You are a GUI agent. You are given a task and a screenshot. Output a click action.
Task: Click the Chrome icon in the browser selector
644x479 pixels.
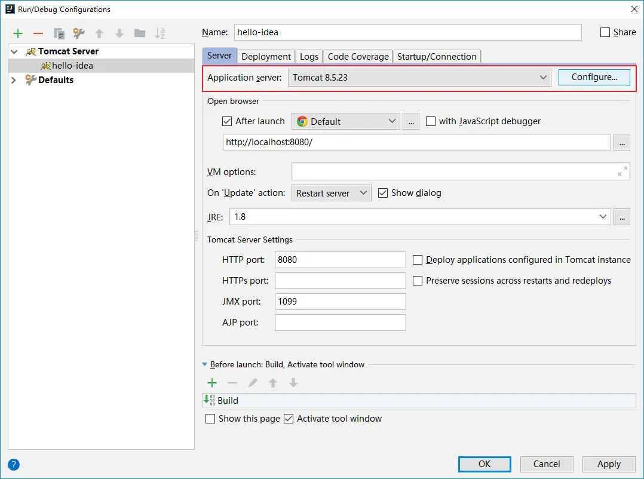pyautogui.click(x=302, y=121)
